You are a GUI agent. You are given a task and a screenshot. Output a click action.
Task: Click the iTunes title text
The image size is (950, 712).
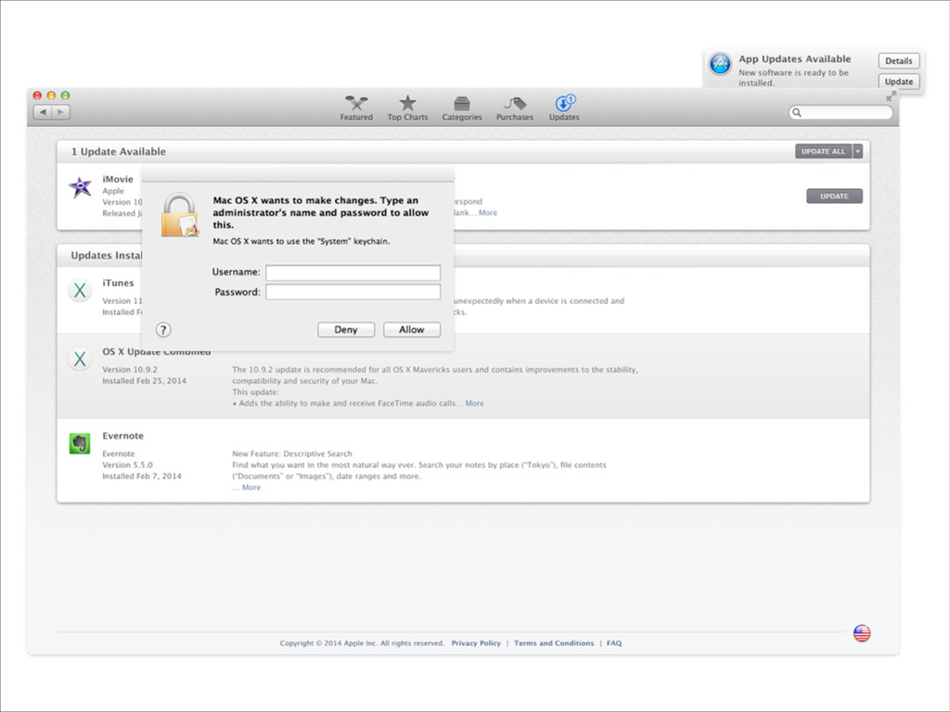tap(118, 283)
